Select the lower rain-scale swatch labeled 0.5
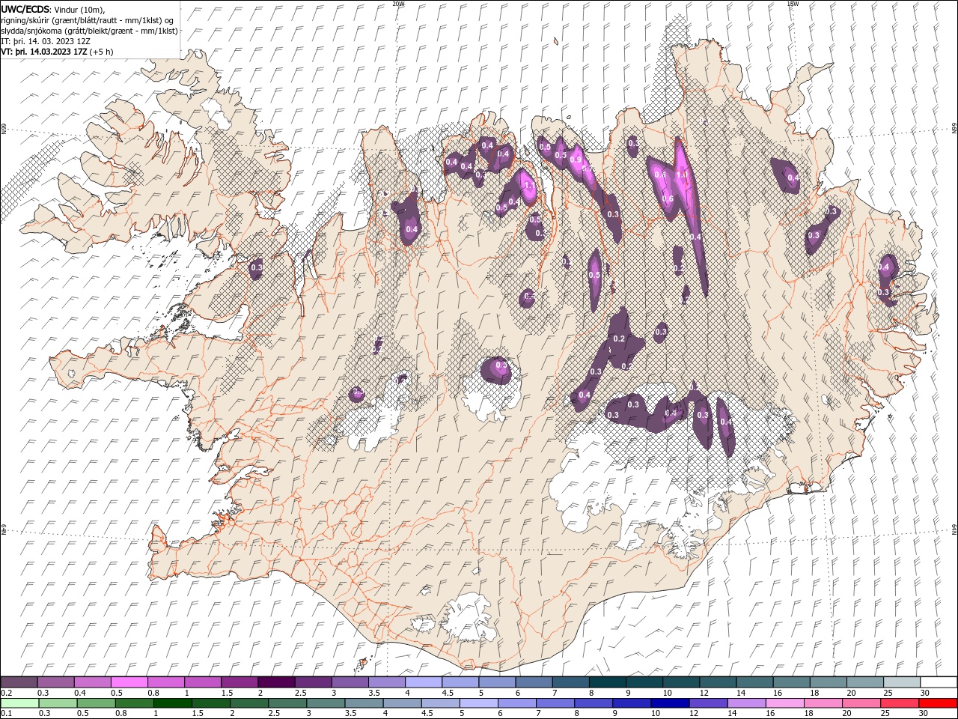The width and height of the screenshot is (958, 719). (x=96, y=703)
